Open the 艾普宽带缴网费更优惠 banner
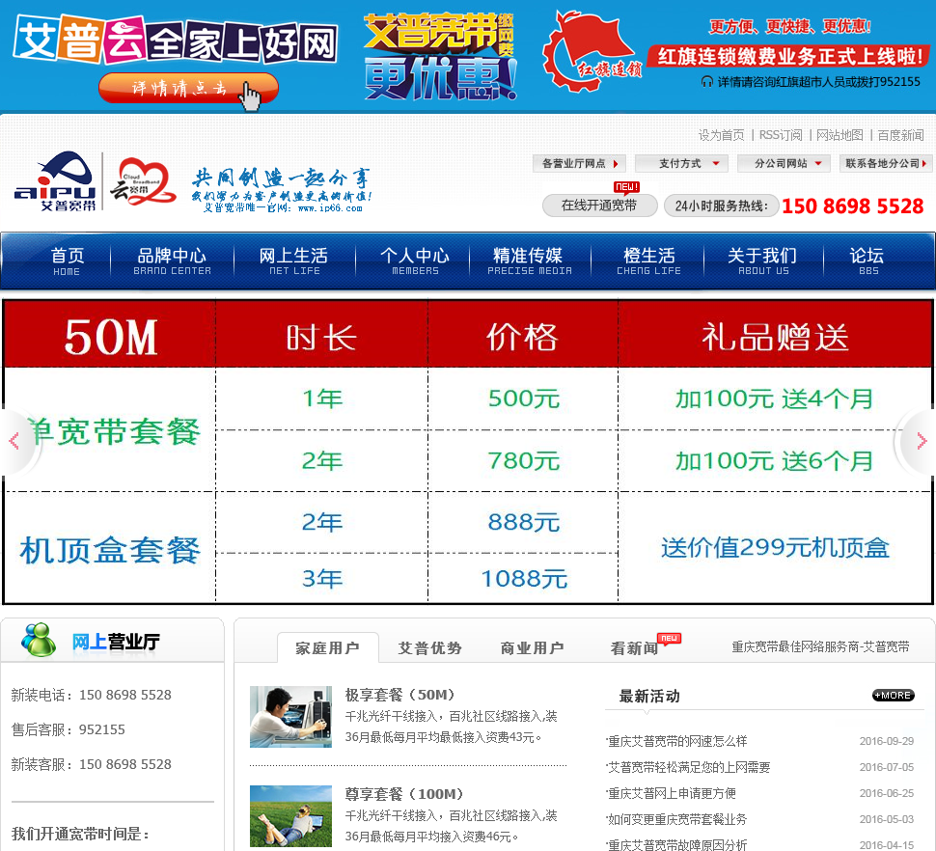 coord(440,56)
